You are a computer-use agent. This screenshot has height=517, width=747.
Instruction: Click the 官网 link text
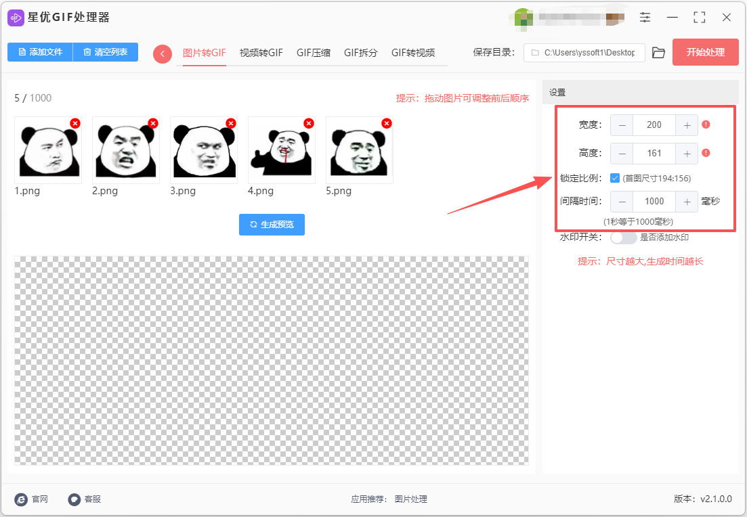point(40,499)
